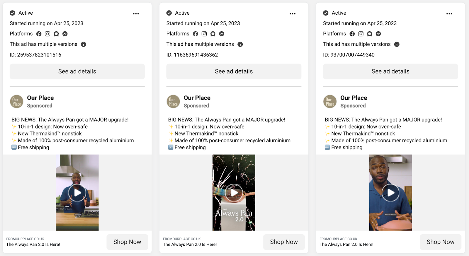Click the Messenger platform icon on ad 259537823101516
The image size is (469, 256).
pos(65,34)
